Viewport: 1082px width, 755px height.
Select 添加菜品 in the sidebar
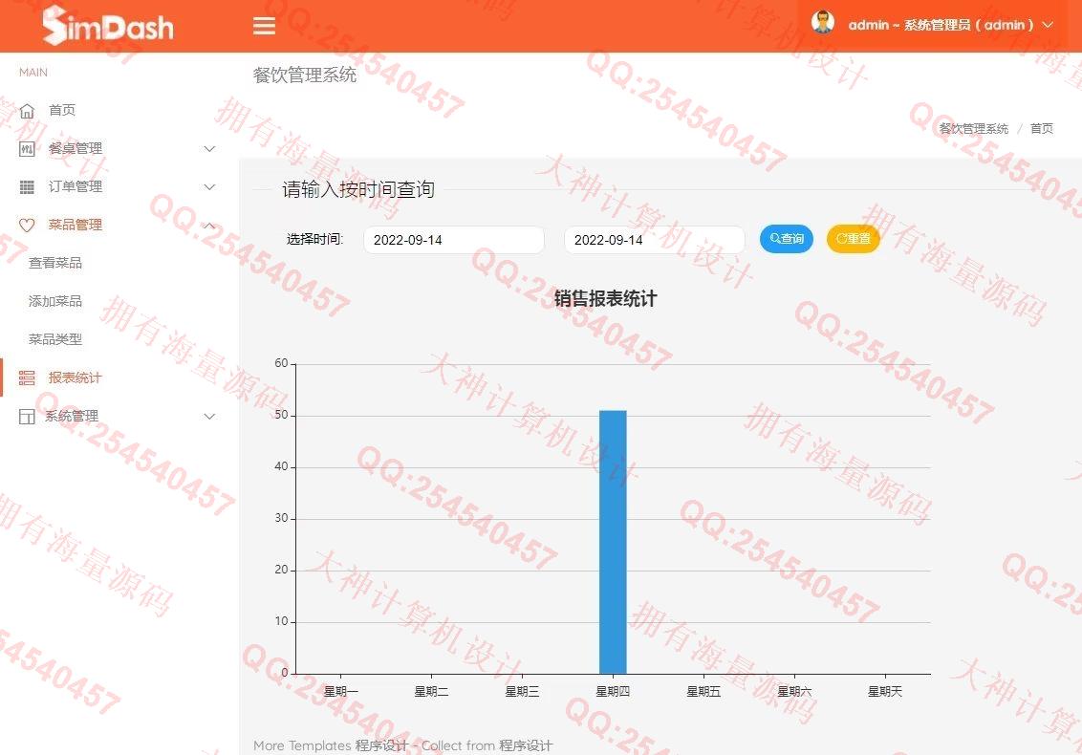pyautogui.click(x=55, y=301)
